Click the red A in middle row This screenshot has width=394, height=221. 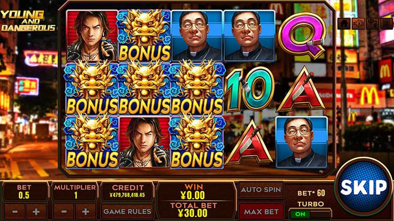point(300,90)
